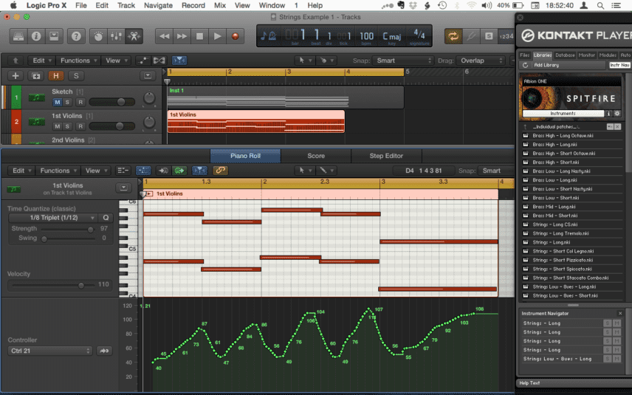Screen dimensions: 632x395
Task: Mute the Sketch track
Action: [58, 103]
